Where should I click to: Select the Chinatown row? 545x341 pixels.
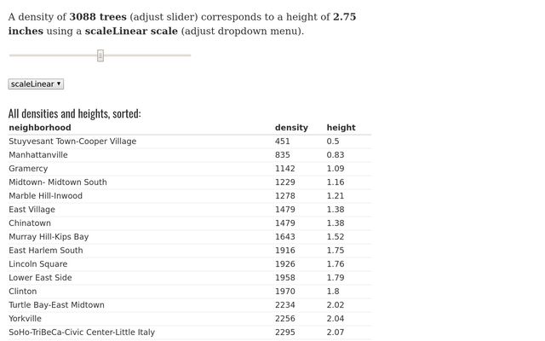(x=190, y=223)
